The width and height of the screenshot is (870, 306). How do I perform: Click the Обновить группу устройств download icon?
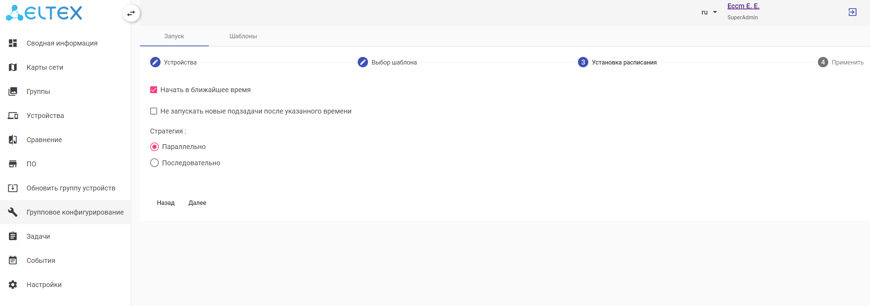[x=13, y=188]
